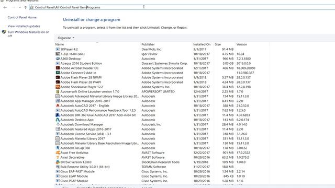The width and height of the screenshot is (335, 188).
Task: Click the version 7.2.3.1800 cell
Action: point(243,58)
